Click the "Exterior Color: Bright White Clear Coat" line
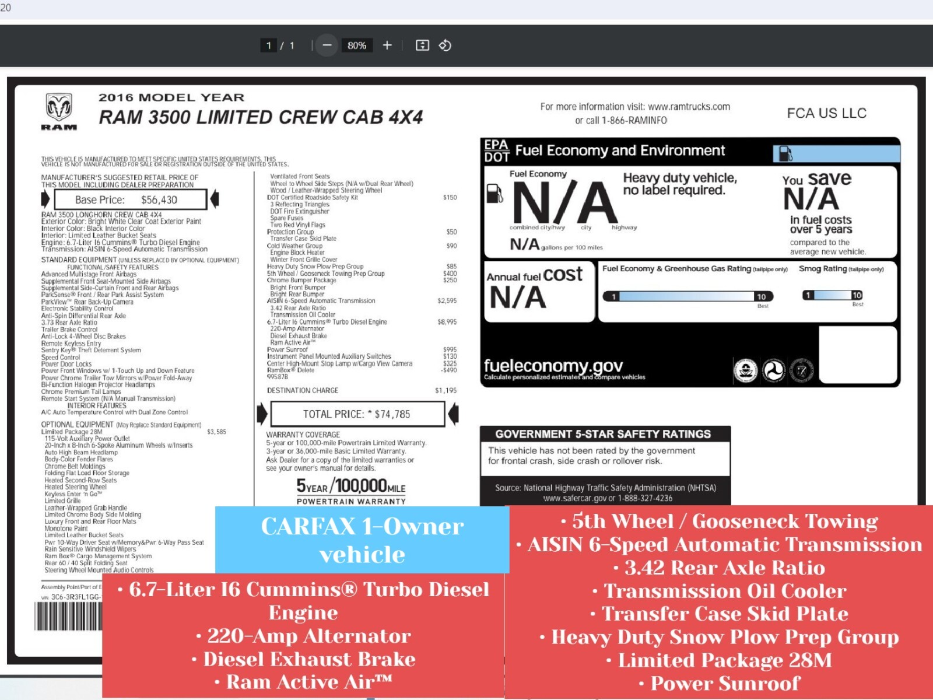The width and height of the screenshot is (933, 700). 121,222
